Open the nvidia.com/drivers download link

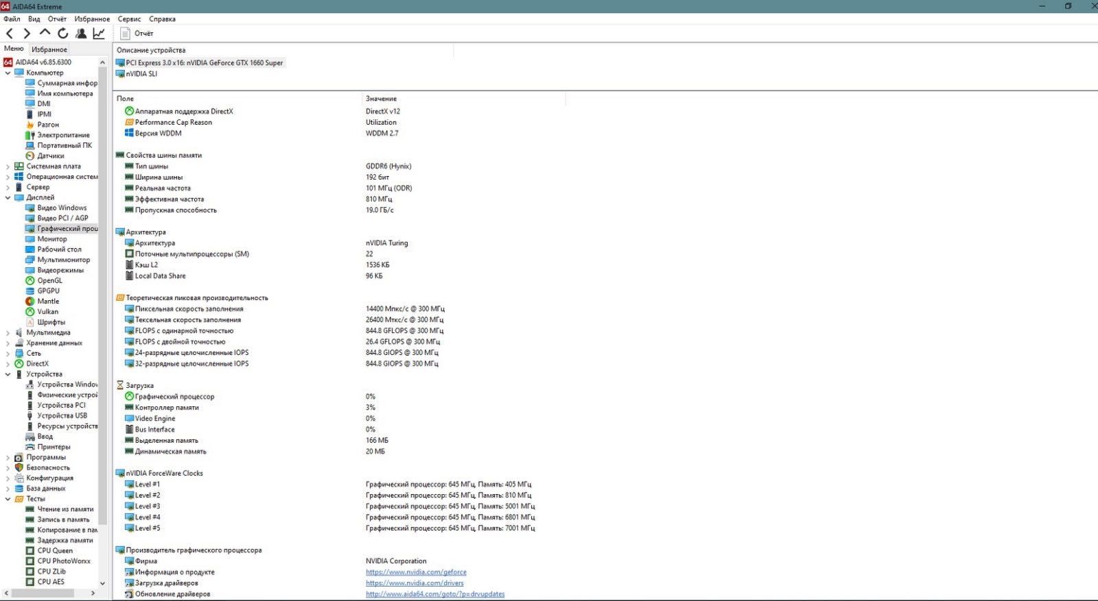414,583
